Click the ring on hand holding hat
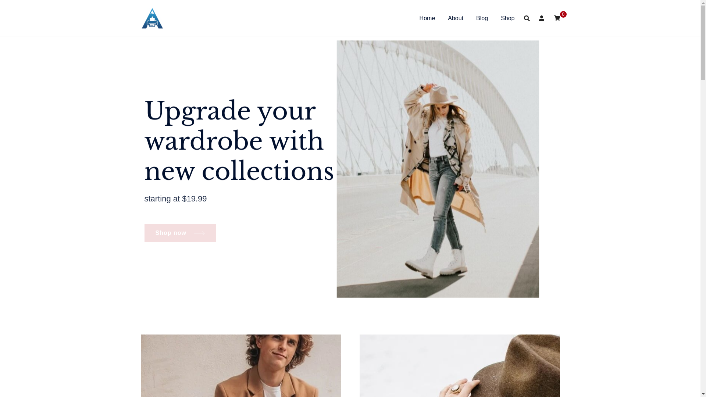 tap(455, 388)
